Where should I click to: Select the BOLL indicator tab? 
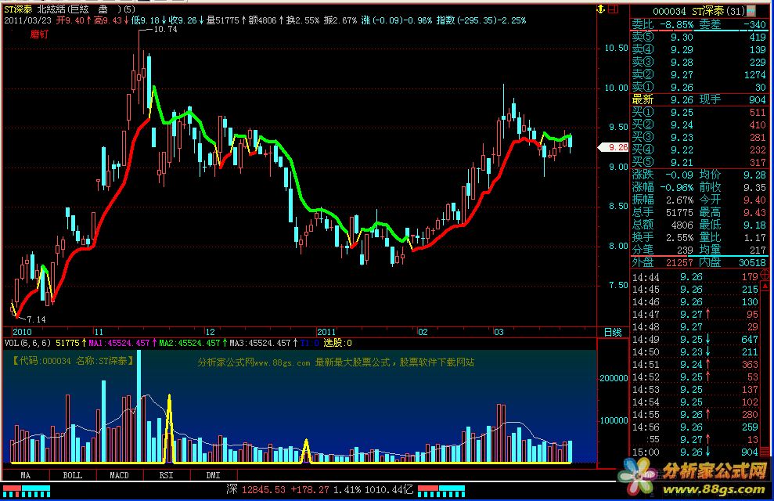tap(73, 475)
